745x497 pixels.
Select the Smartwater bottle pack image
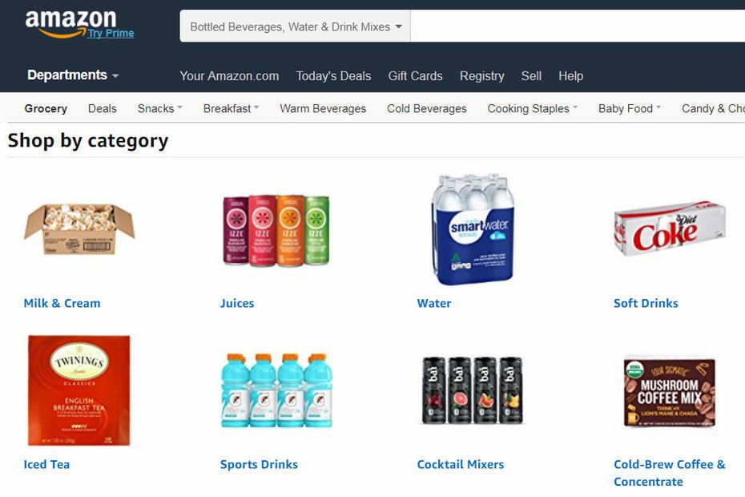point(473,230)
